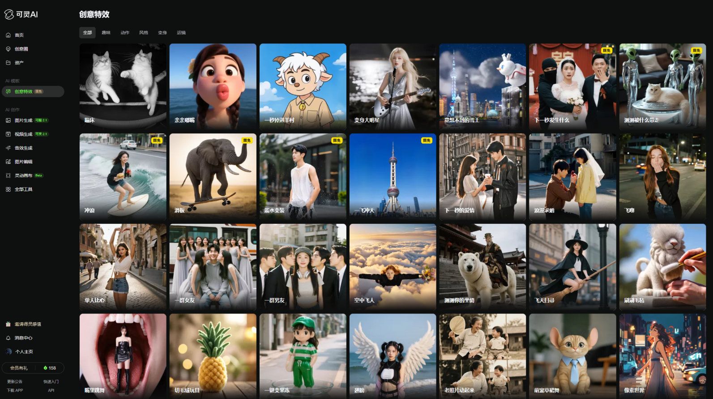This screenshot has height=399, width=713.
Task: Open the 全部工具 grid icon
Action: (x=8, y=189)
